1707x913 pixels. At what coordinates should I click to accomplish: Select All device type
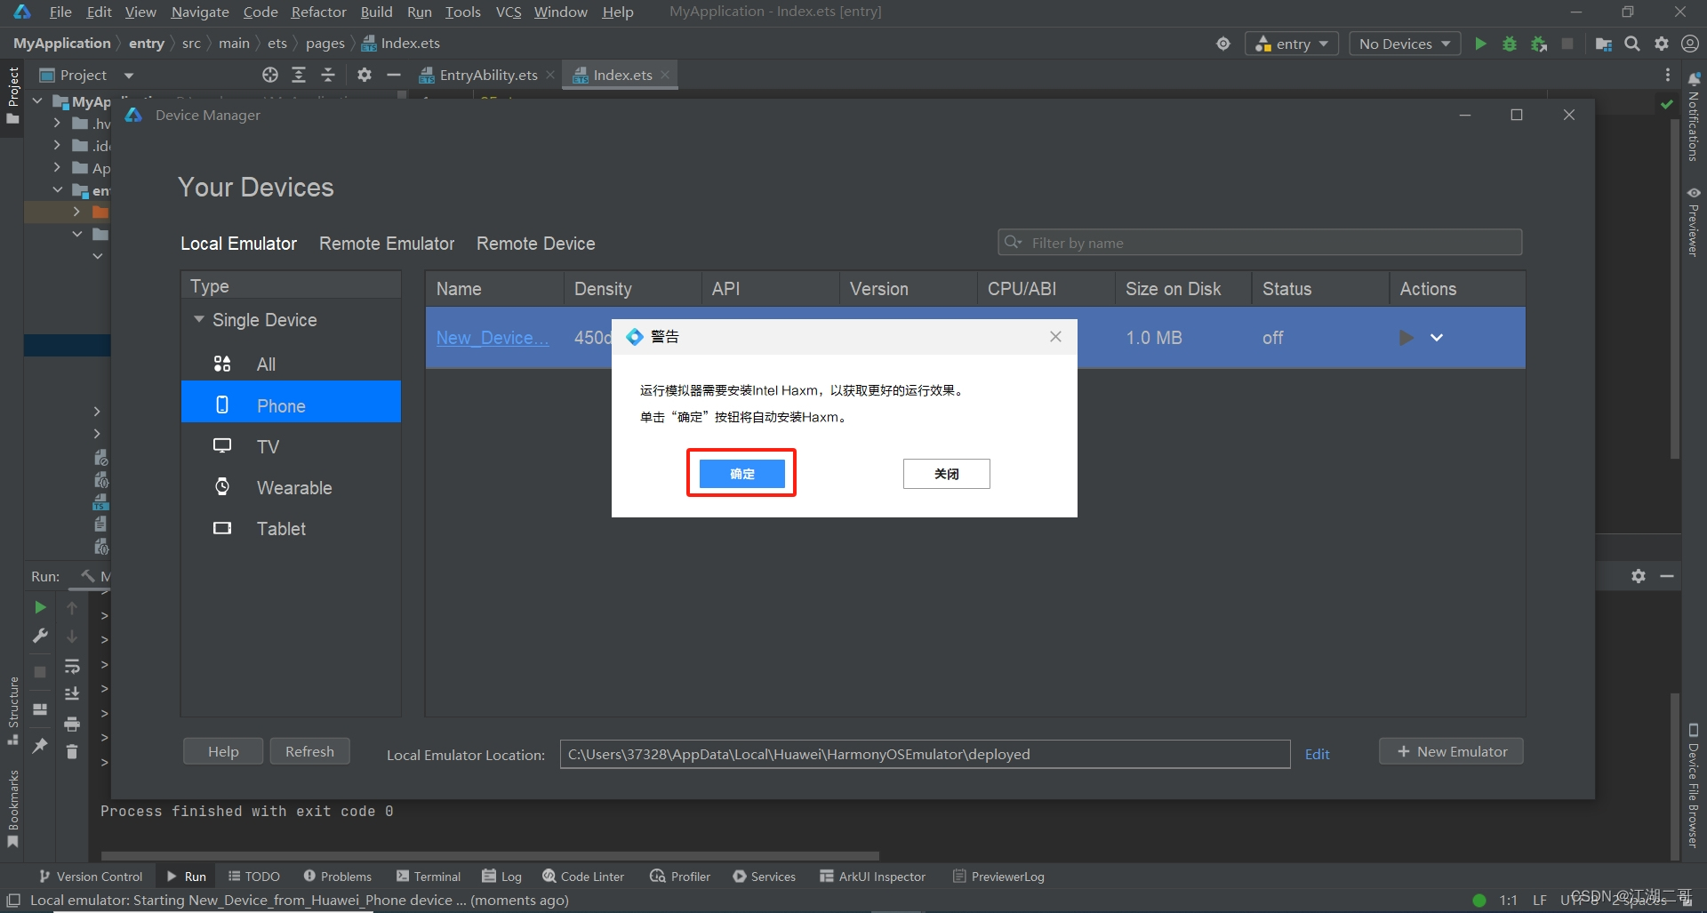pos(291,364)
